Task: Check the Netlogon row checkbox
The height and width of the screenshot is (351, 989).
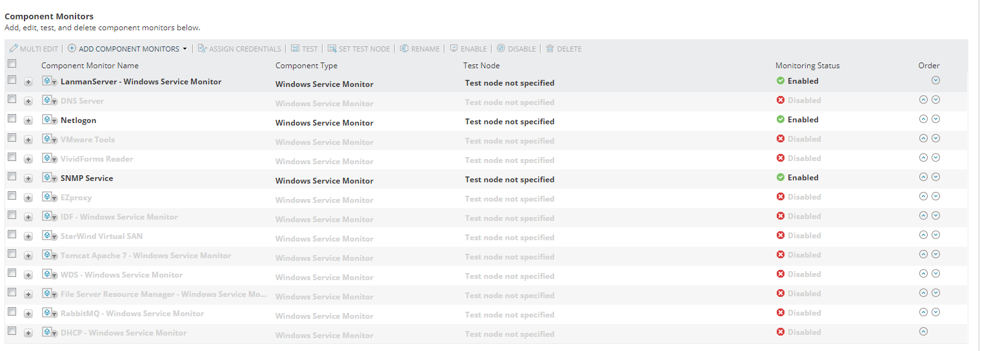Action: tap(12, 119)
